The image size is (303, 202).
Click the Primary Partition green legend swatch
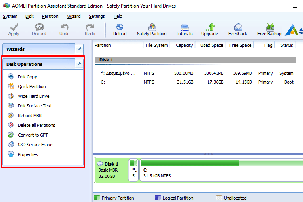(97, 198)
